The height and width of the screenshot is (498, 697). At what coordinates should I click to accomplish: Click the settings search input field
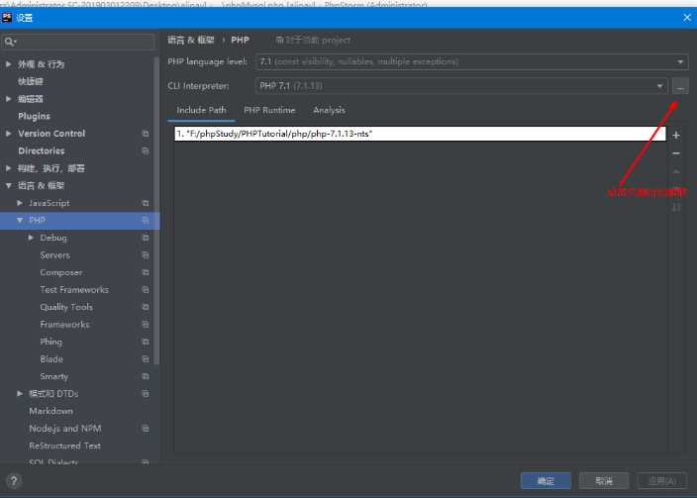point(78,42)
